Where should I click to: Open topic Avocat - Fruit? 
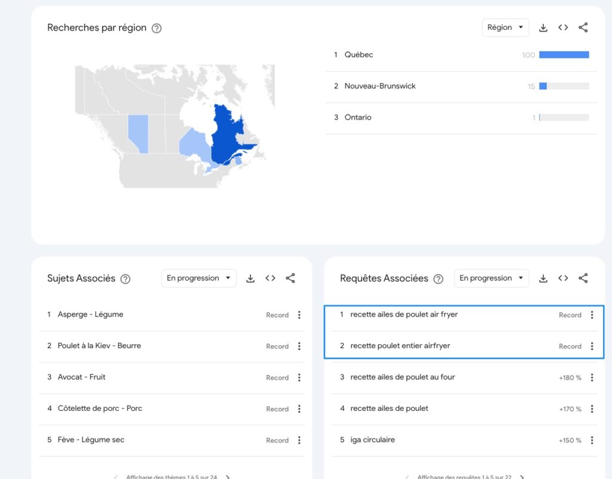(x=81, y=377)
